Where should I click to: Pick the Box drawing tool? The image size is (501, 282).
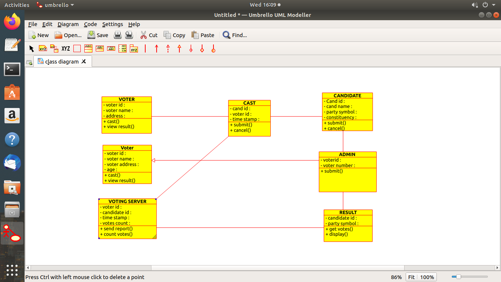77,48
